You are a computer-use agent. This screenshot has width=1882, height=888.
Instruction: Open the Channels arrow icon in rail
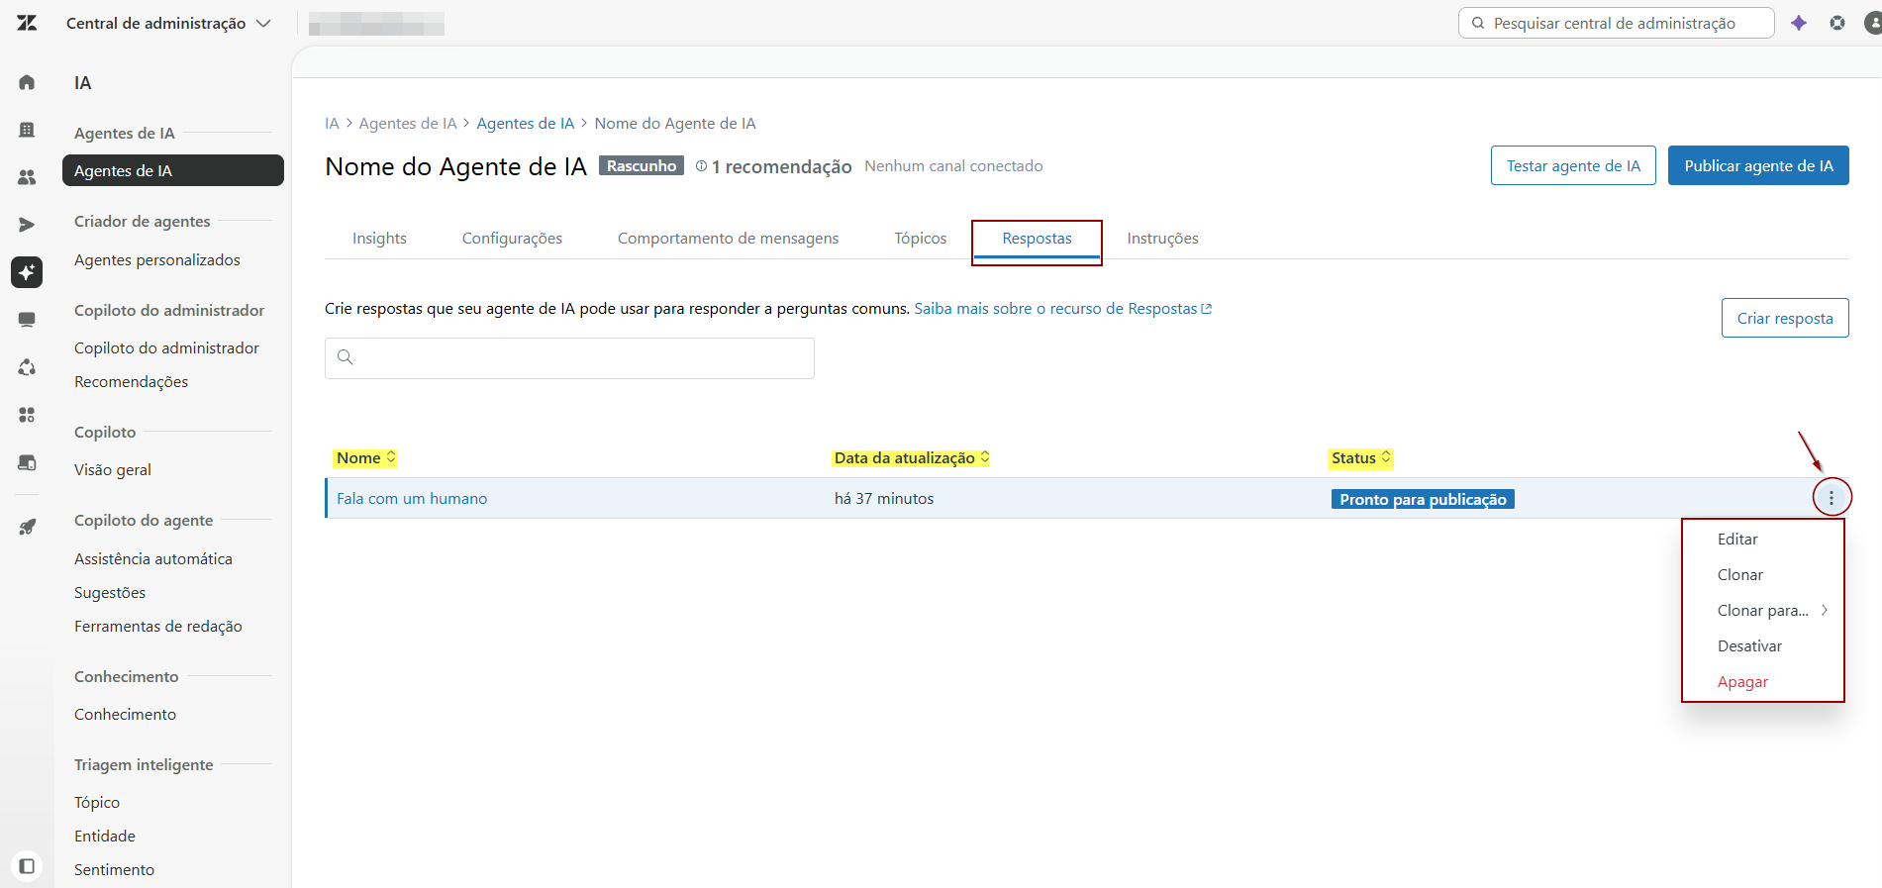(27, 225)
